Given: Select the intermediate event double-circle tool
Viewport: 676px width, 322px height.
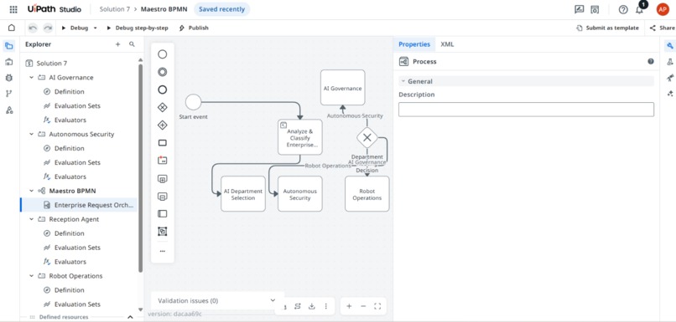Looking at the screenshot, I should coord(162,72).
